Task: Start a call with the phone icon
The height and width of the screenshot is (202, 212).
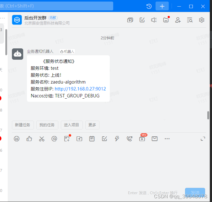Action: pos(130,139)
